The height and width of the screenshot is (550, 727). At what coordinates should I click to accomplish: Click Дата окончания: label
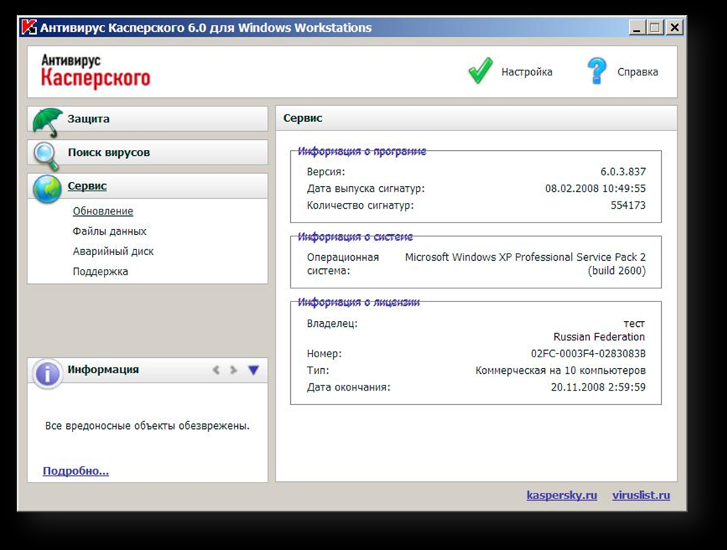point(349,387)
